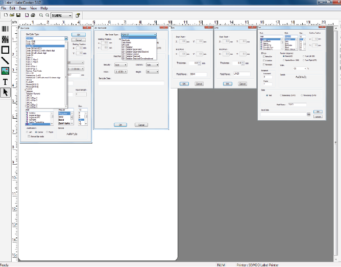Click Field Name input in Line dialog
The image size is (341, 267).
tap(242, 74)
